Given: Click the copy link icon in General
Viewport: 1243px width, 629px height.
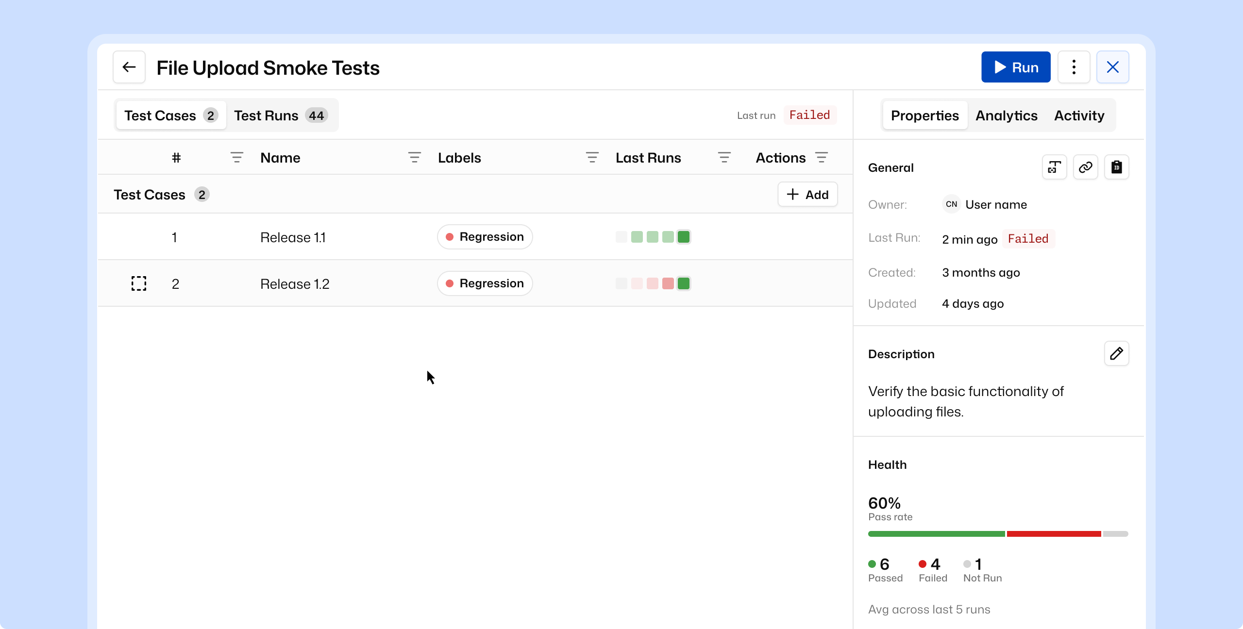Looking at the screenshot, I should click(x=1085, y=167).
